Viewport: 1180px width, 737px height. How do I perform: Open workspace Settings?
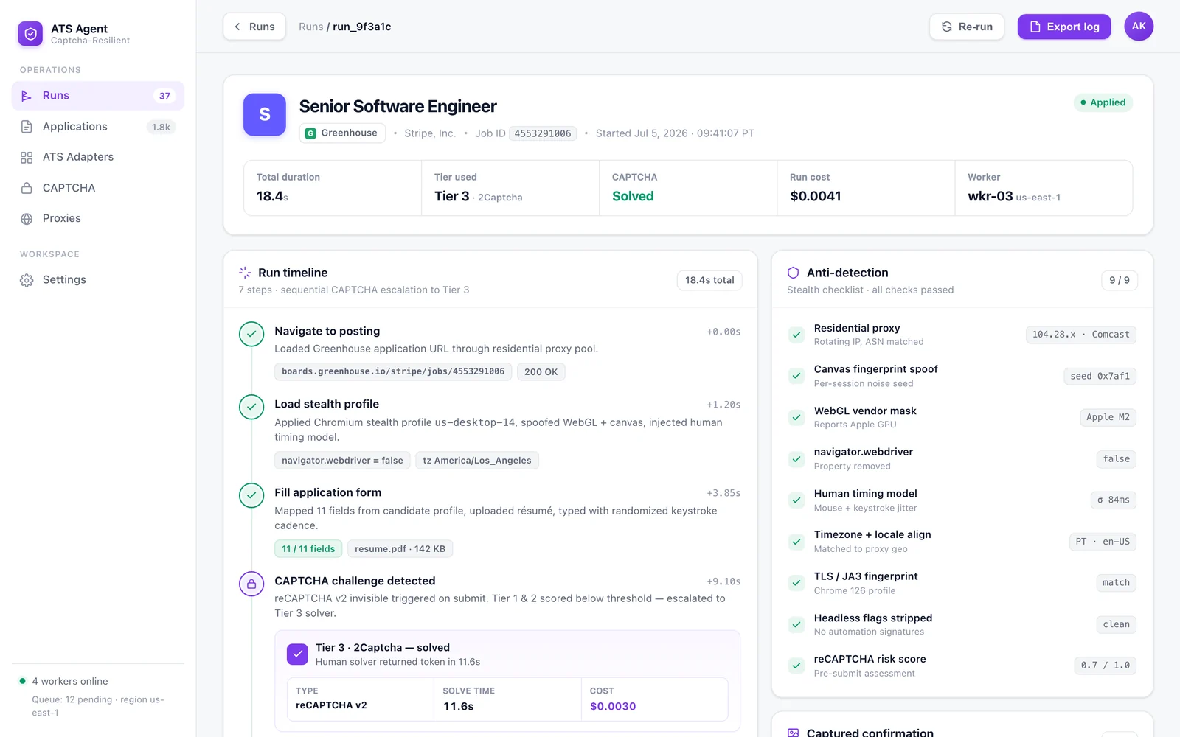coord(98,280)
